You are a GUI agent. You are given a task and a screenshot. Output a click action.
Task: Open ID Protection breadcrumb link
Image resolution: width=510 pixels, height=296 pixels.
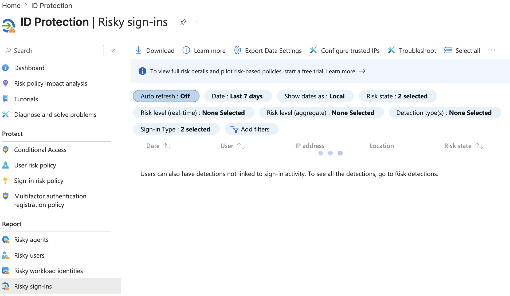[x=52, y=6]
